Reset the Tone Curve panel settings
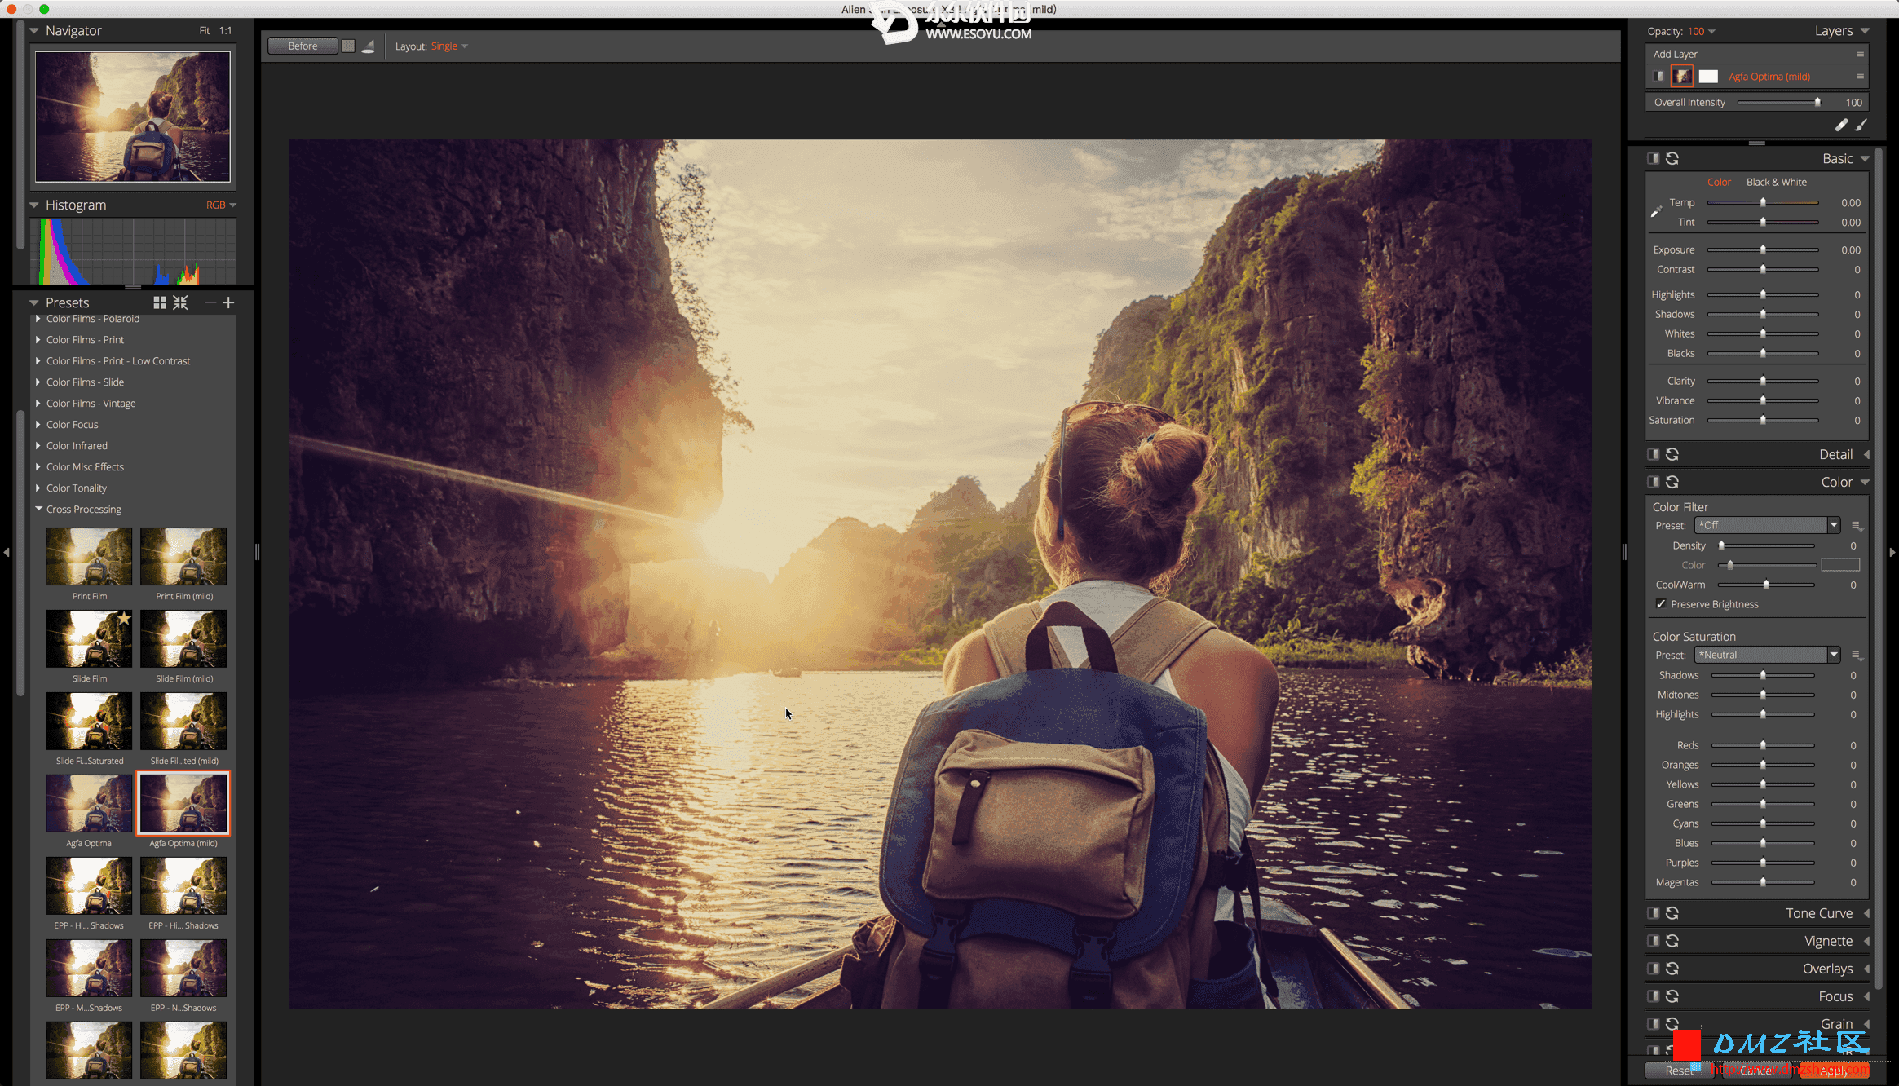Screen dimensions: 1899x1086 coord(1672,913)
